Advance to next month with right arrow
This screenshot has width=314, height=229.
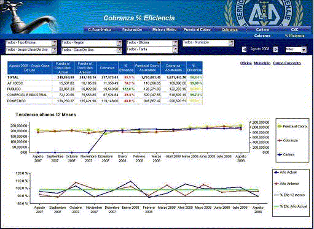(x=276, y=50)
